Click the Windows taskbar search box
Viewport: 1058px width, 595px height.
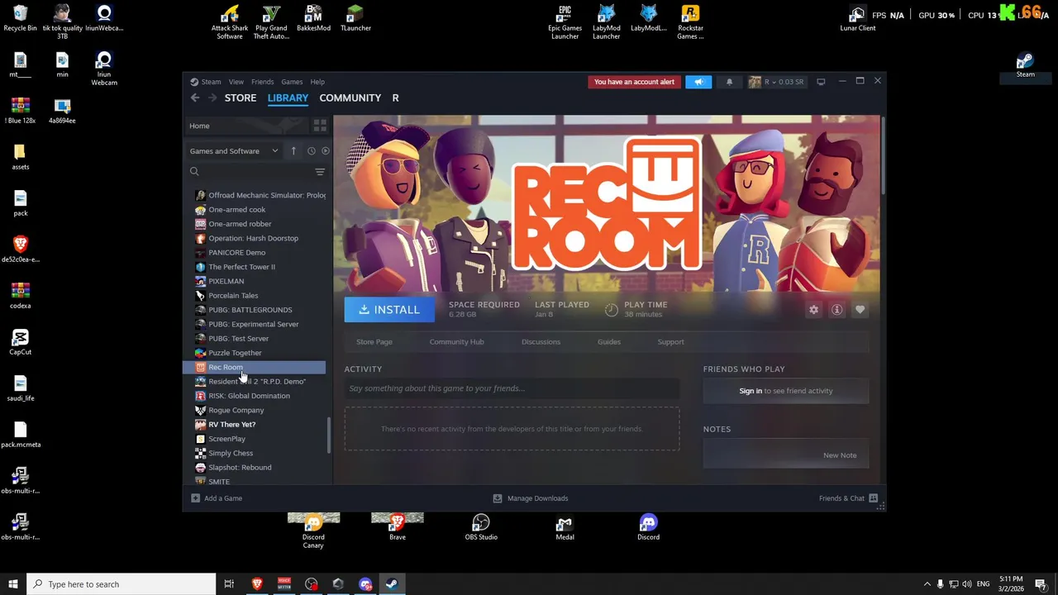(121, 584)
